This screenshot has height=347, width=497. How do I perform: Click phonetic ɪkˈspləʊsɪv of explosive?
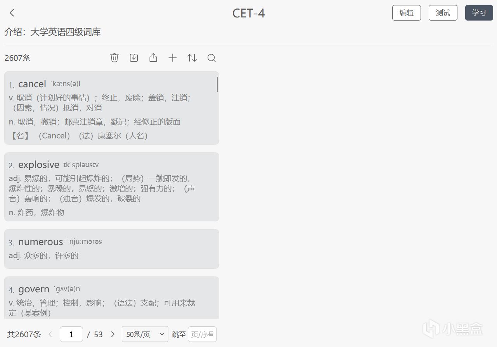coord(81,165)
